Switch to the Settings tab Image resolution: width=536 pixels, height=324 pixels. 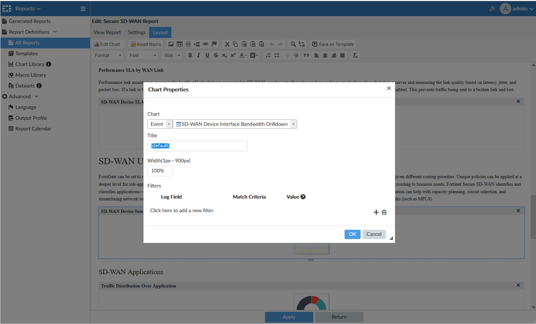point(137,32)
